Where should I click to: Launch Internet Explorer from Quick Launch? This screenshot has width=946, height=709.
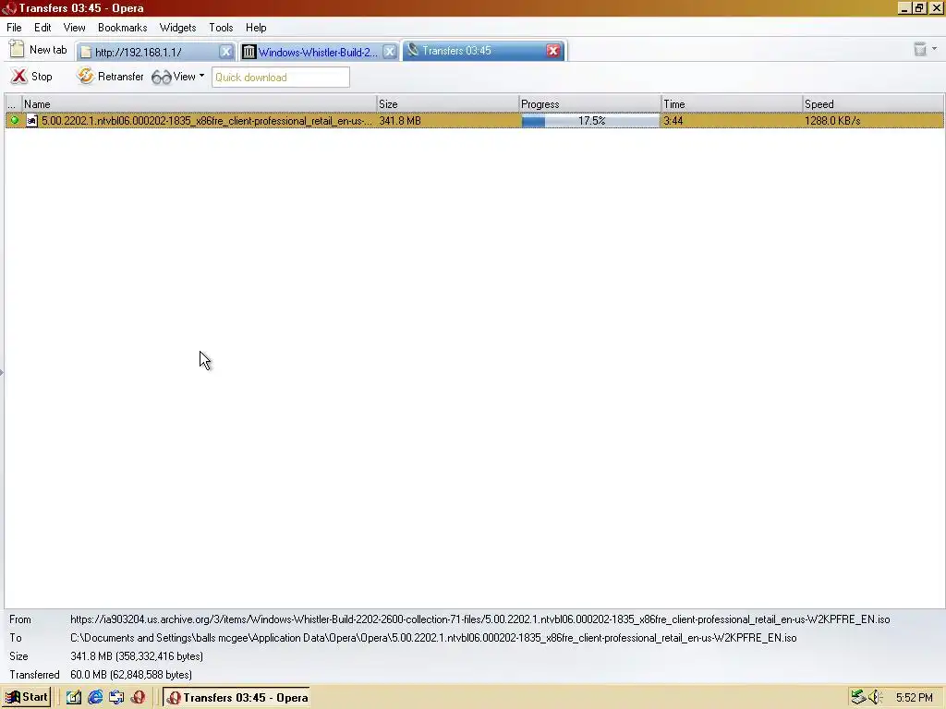95,698
